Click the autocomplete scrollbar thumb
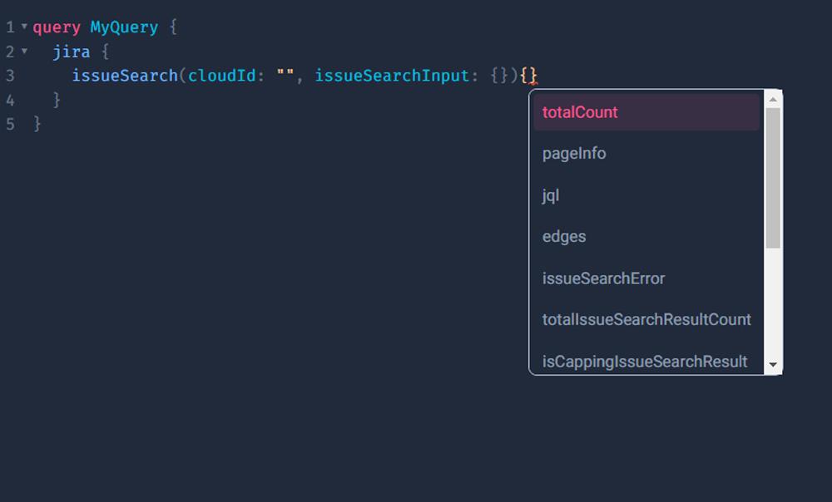The width and height of the screenshot is (832, 502). click(773, 178)
